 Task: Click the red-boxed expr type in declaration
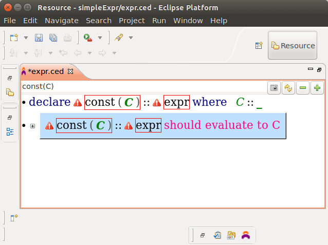coord(176,102)
